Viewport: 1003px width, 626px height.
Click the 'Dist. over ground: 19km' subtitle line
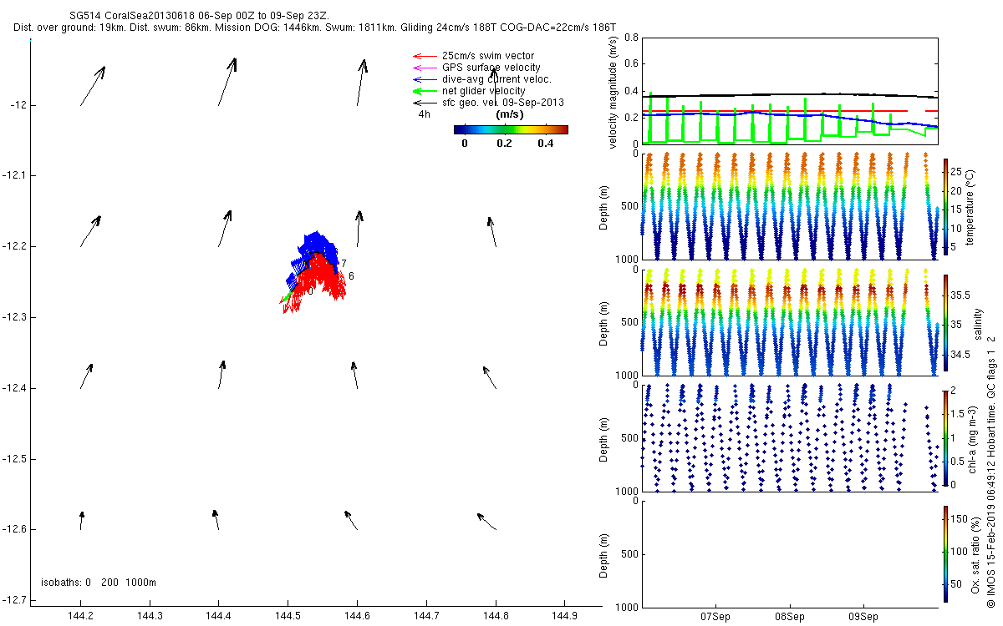316,28
